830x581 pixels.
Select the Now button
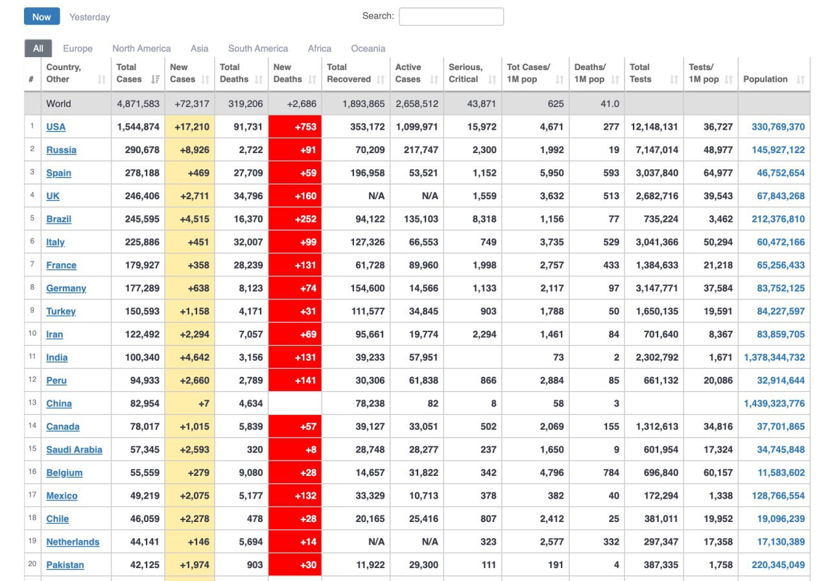click(41, 17)
